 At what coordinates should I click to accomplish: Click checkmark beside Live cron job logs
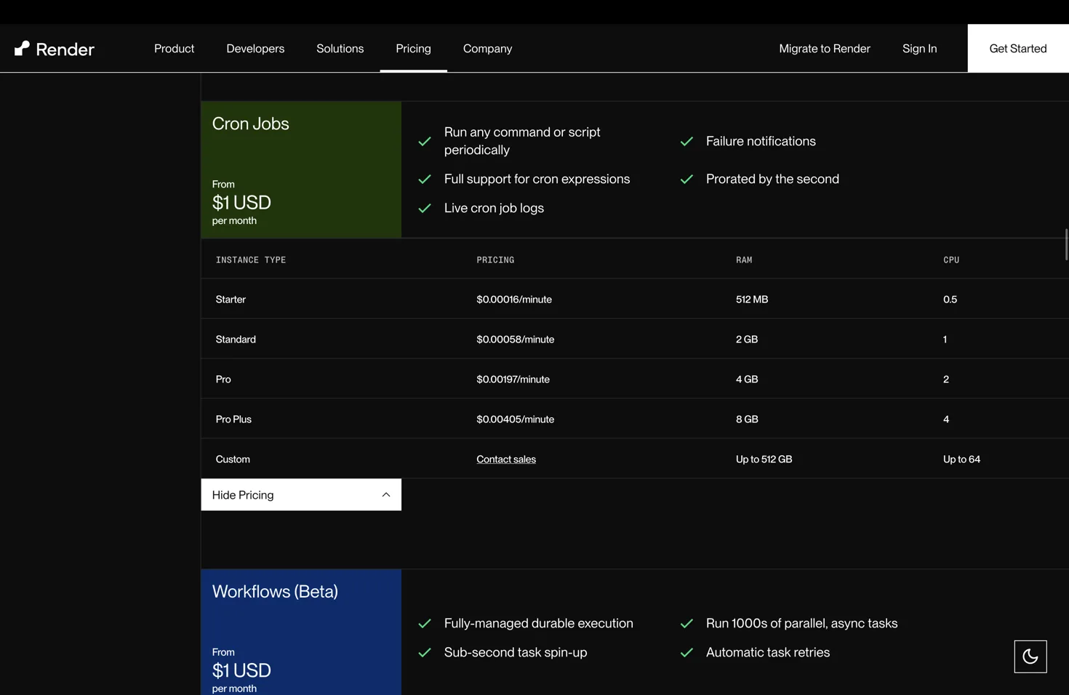click(x=425, y=208)
